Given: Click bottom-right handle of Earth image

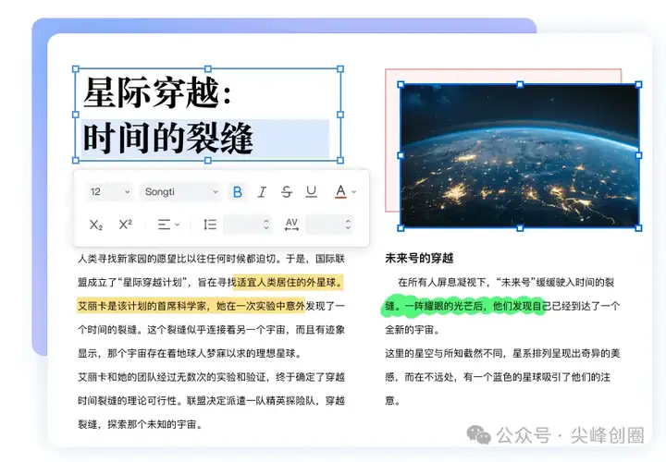Looking at the screenshot, I should tap(638, 228).
